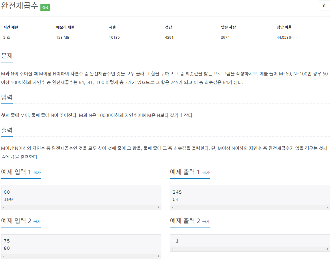332x261 pixels.
Task: Click the 정답 비율 column header
Action: pyautogui.click(x=284, y=27)
